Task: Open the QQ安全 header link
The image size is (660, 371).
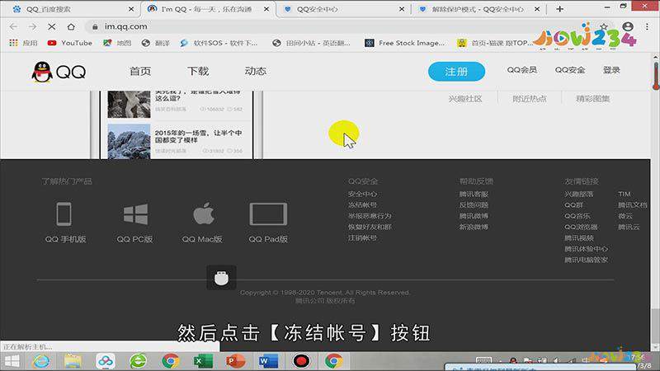Action: click(570, 70)
